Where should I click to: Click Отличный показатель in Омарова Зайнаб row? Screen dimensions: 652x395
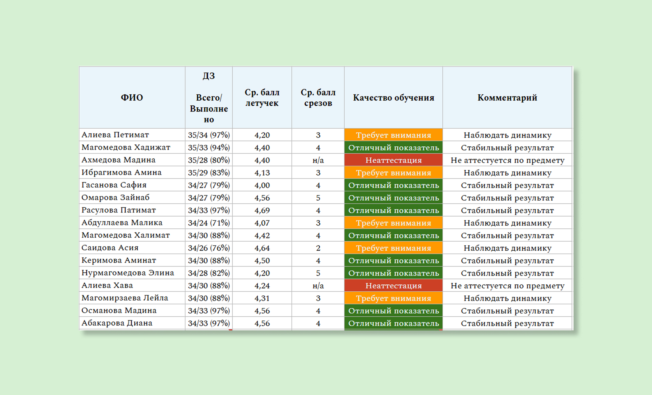coord(394,198)
